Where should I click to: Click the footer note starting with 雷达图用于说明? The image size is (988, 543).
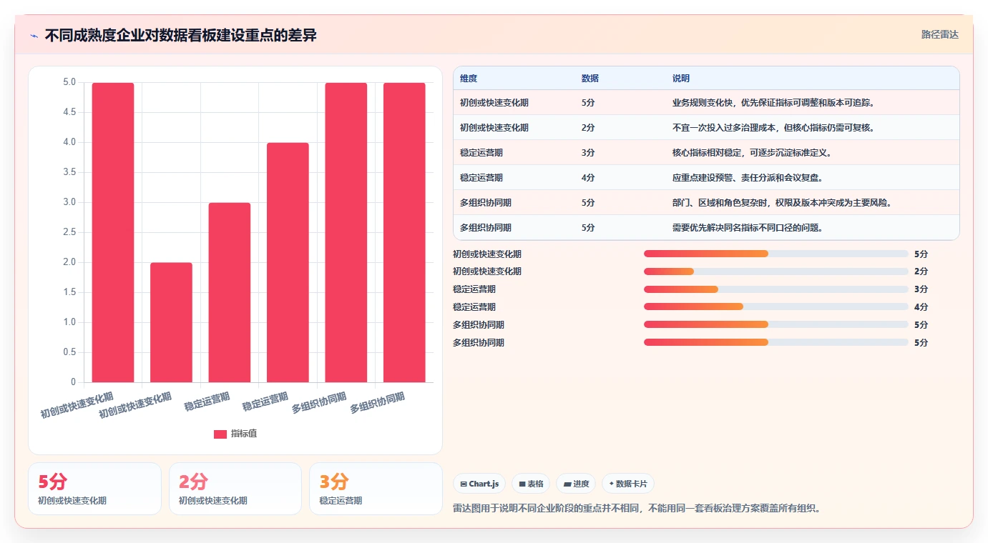[637, 509]
